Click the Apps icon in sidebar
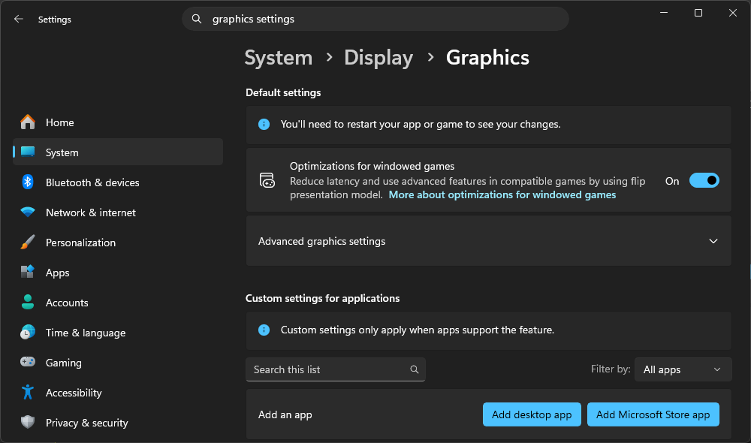The height and width of the screenshot is (443, 751). 28,272
